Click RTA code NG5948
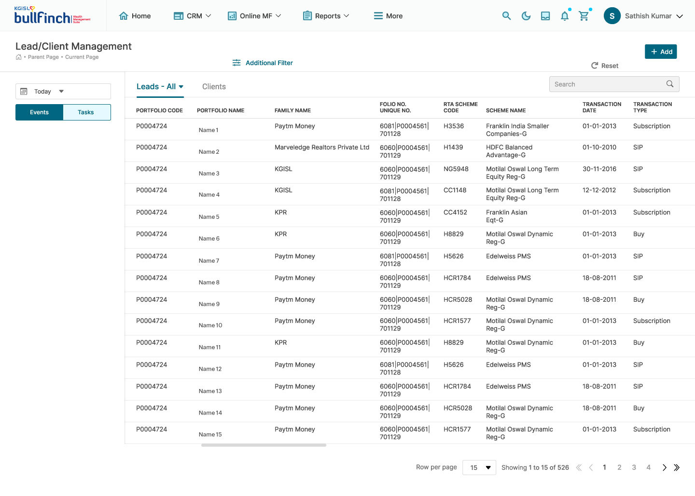This screenshot has height=496, width=695. pos(456,169)
